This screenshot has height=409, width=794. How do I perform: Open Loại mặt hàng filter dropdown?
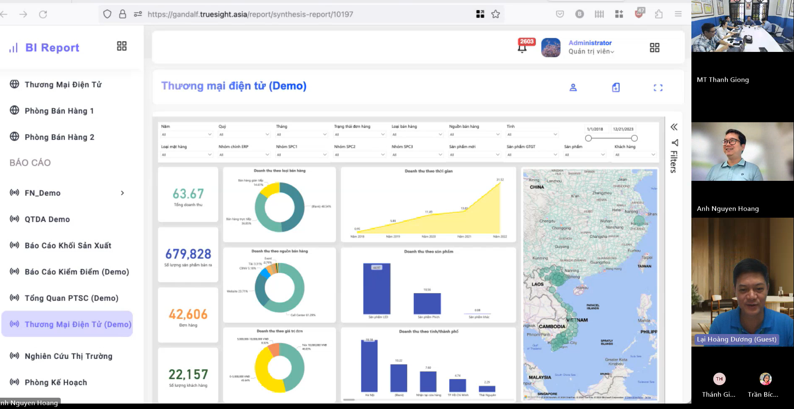(x=187, y=154)
